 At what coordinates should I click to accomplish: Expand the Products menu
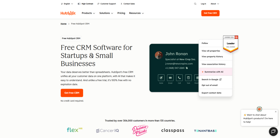pos(88,13)
